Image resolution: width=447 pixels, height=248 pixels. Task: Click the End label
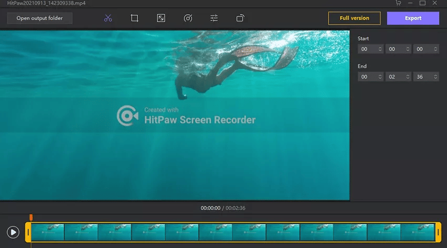(x=362, y=66)
